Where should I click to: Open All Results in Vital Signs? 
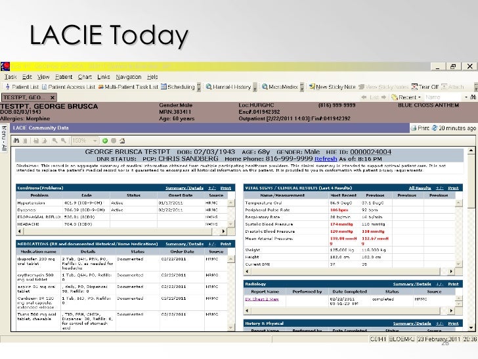point(420,188)
